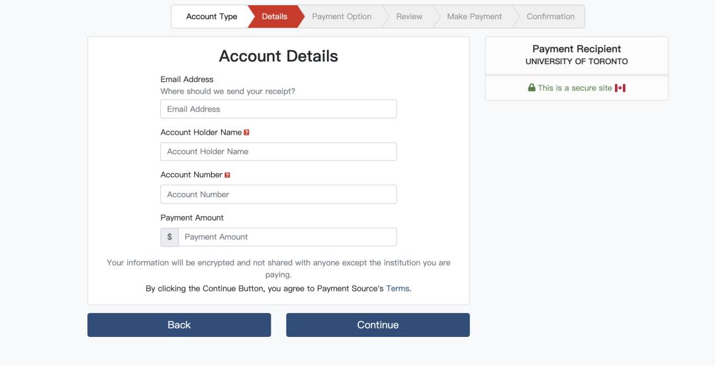Click the green secure-site lock icon
Screen dimensions: 715x366
(532, 88)
